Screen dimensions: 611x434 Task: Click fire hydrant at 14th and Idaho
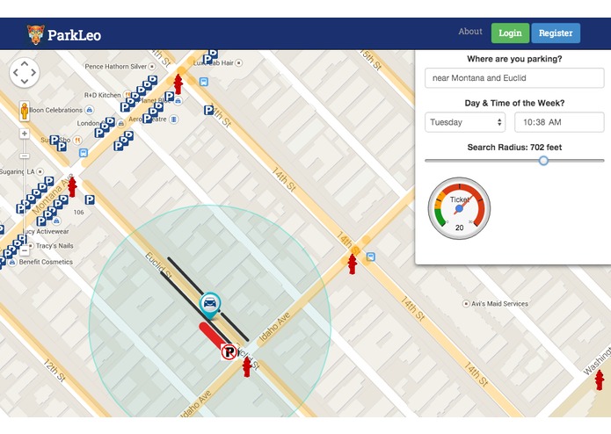coord(353,264)
